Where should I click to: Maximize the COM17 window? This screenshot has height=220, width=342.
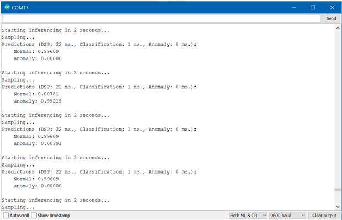313,7
